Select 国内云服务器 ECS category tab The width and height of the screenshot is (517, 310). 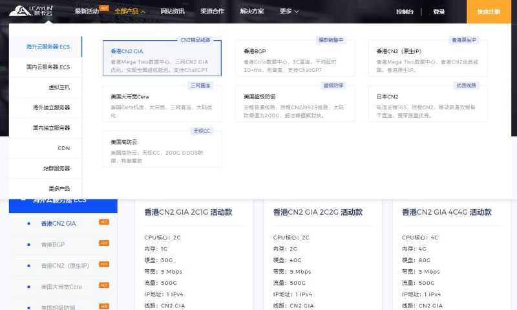pos(45,67)
